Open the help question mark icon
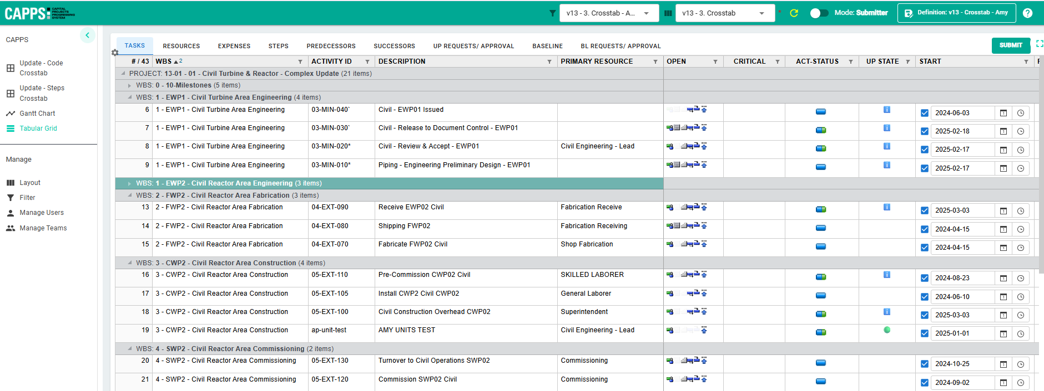Image resolution: width=1044 pixels, height=391 pixels. click(1027, 13)
